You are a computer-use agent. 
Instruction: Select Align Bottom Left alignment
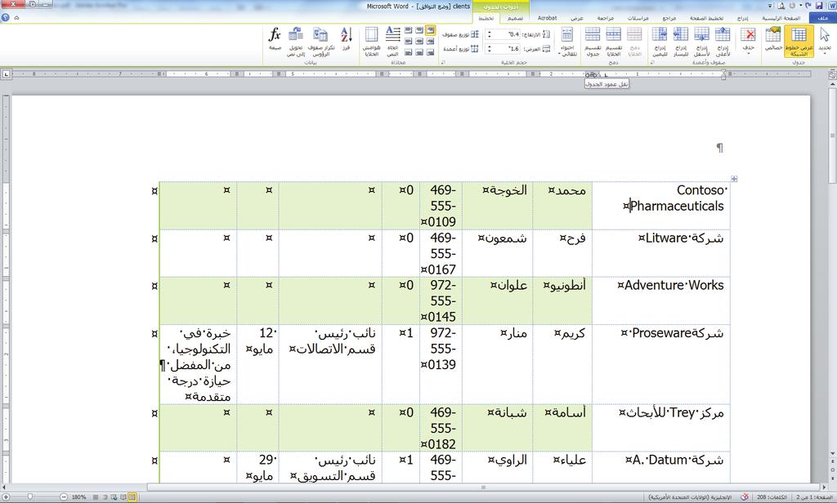409,52
